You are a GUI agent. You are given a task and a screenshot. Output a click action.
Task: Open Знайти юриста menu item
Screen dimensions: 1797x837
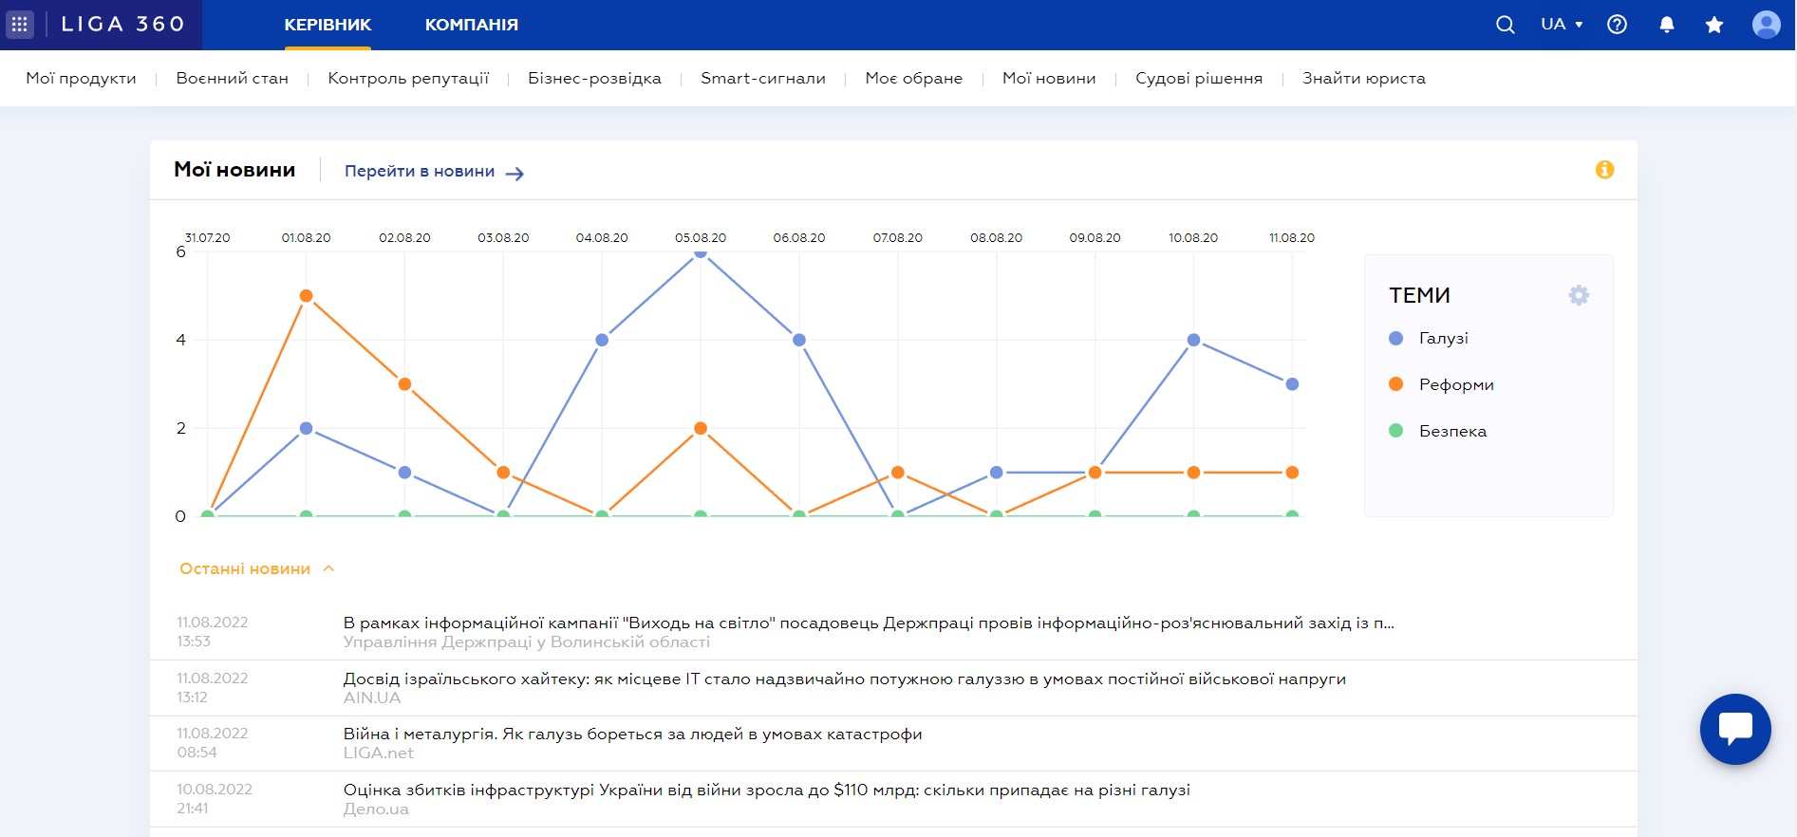click(x=1364, y=78)
